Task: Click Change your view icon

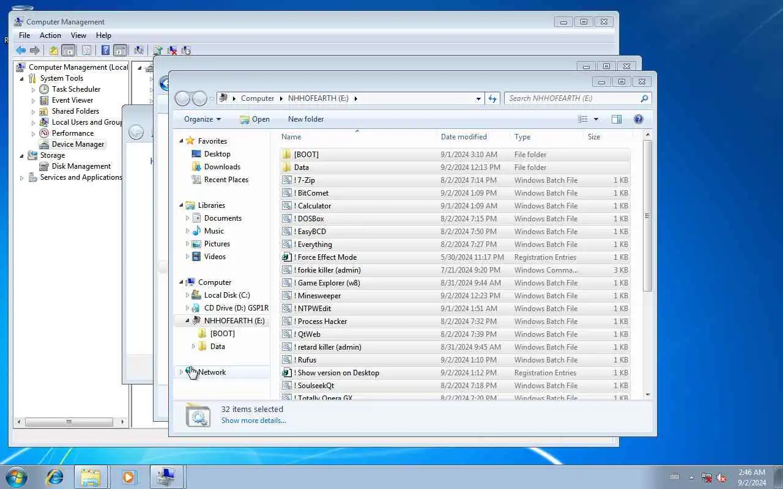Action: 583,119
